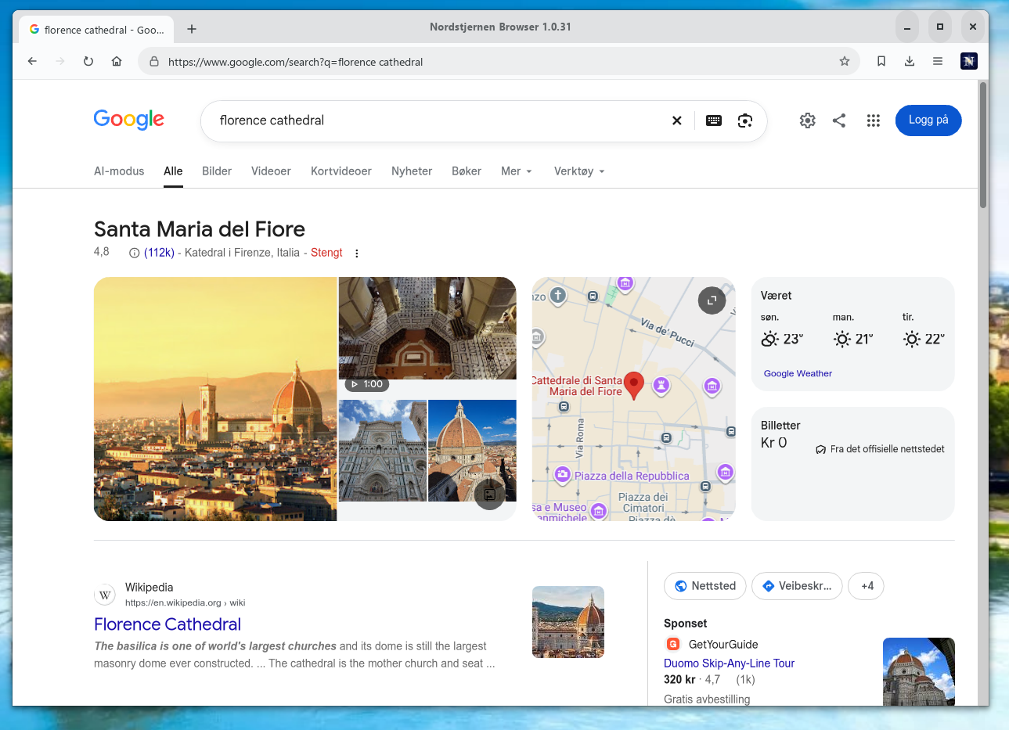Screen dimensions: 1009x730
Task: Clear the search box text
Action: coord(677,120)
